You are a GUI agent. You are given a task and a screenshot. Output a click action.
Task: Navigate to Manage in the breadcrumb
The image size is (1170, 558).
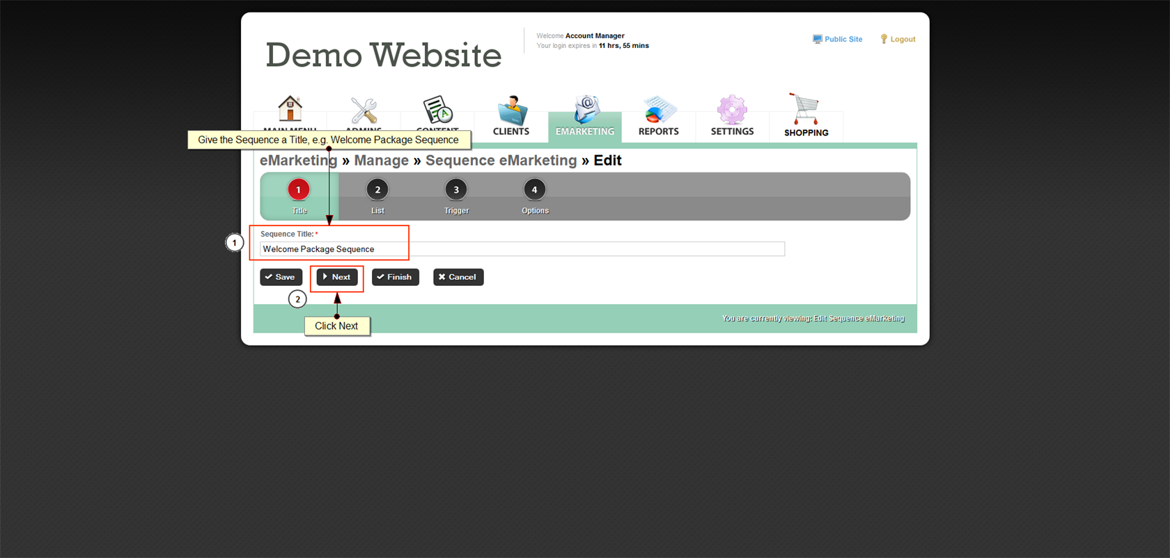tap(381, 161)
